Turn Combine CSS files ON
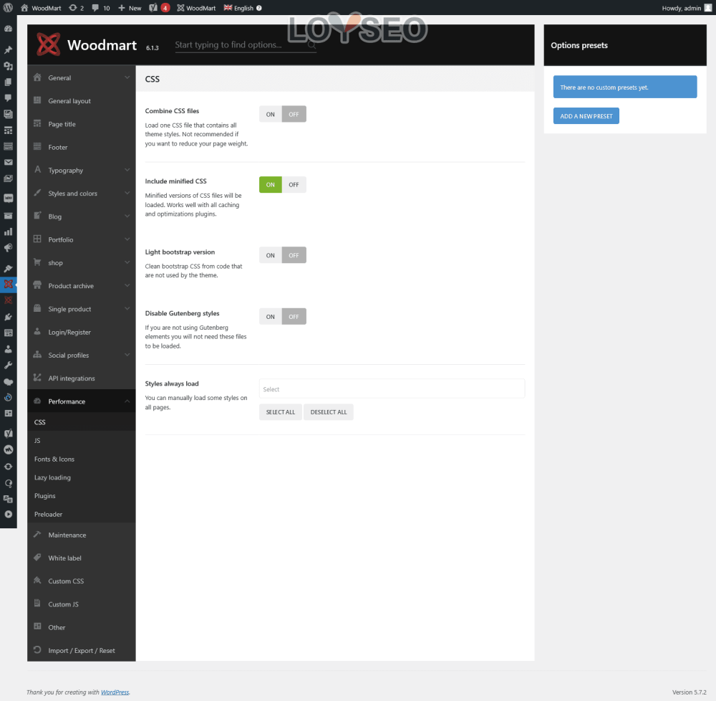The width and height of the screenshot is (716, 701). tap(271, 114)
